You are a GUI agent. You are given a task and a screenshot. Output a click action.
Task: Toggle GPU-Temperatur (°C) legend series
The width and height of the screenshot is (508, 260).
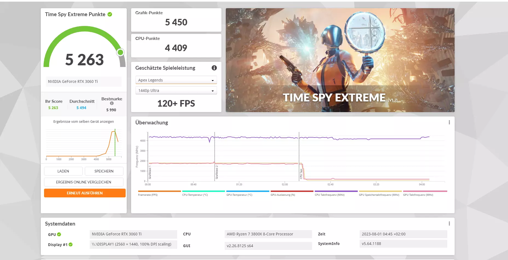[248, 193]
